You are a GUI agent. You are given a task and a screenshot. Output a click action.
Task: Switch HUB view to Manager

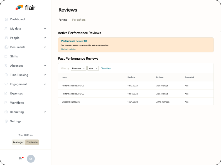click(18, 142)
